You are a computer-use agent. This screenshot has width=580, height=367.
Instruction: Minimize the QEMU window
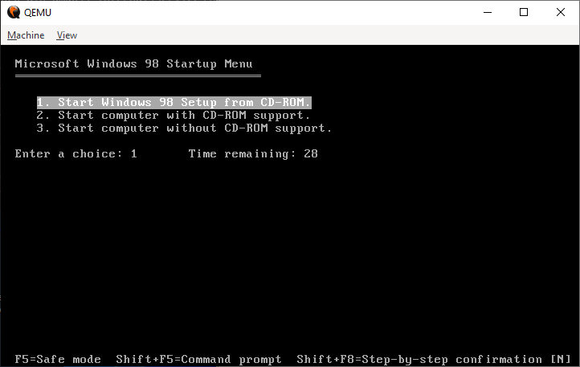pos(488,12)
